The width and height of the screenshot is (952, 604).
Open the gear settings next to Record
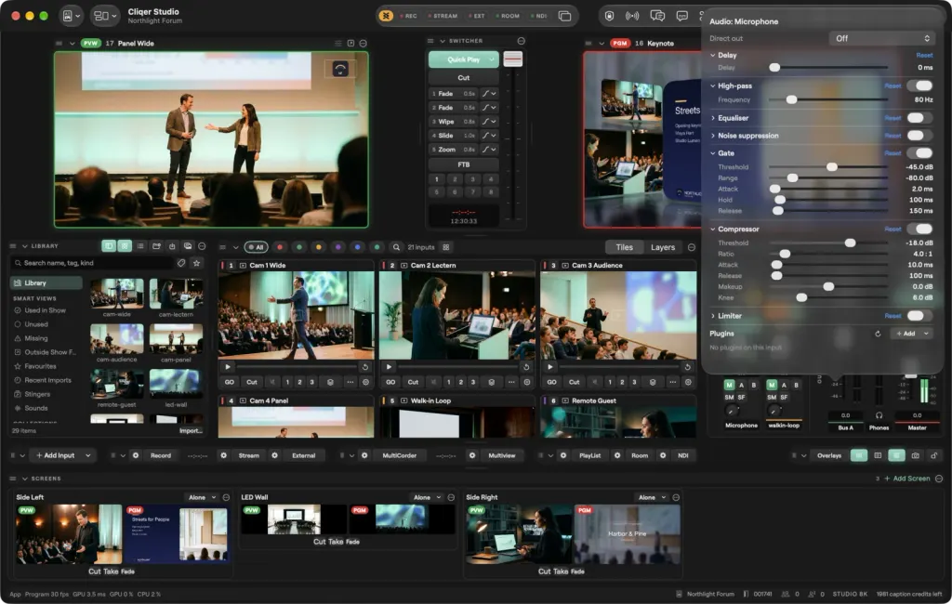click(136, 455)
